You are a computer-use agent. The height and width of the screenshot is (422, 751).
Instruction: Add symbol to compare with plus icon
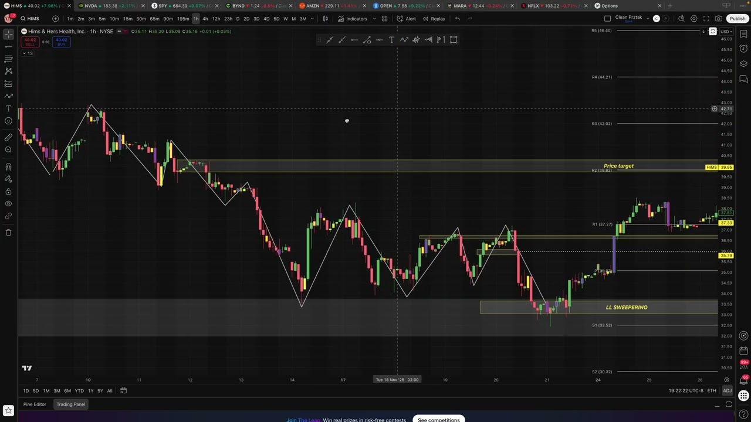(55, 19)
